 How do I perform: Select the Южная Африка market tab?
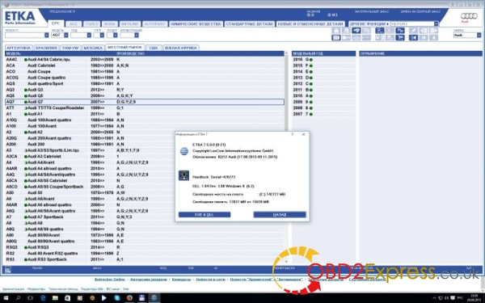[181, 48]
